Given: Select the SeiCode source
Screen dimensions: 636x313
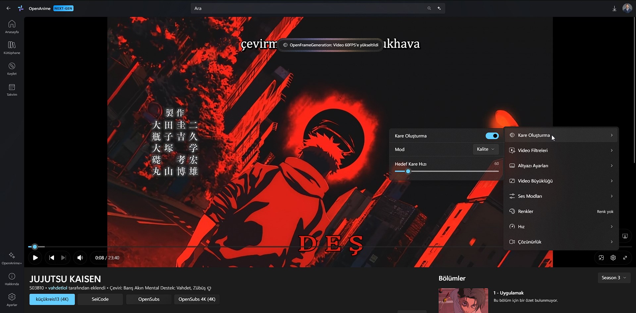Looking at the screenshot, I should (x=100, y=299).
